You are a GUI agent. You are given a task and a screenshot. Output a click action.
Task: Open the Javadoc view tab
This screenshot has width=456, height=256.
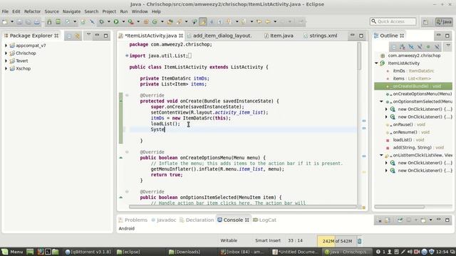coord(164,220)
